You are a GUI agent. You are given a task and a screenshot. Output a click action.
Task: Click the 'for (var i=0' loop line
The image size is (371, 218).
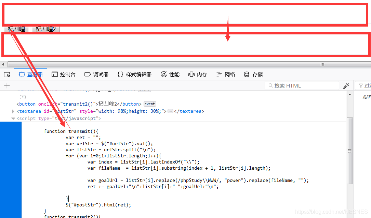tap(114, 156)
